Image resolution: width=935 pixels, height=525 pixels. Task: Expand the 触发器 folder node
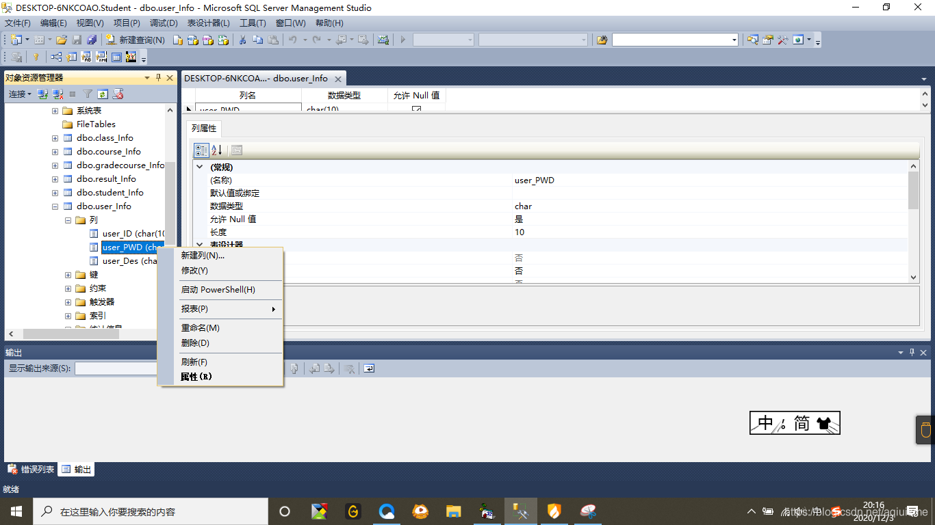tap(68, 302)
